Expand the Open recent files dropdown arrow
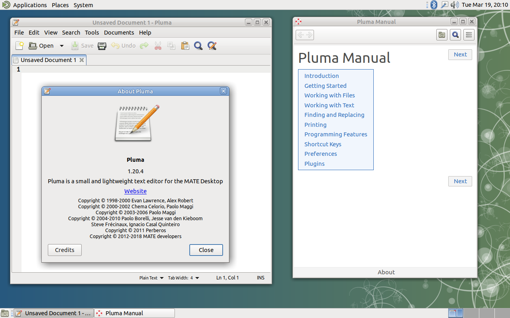This screenshot has height=318, width=510. point(62,46)
